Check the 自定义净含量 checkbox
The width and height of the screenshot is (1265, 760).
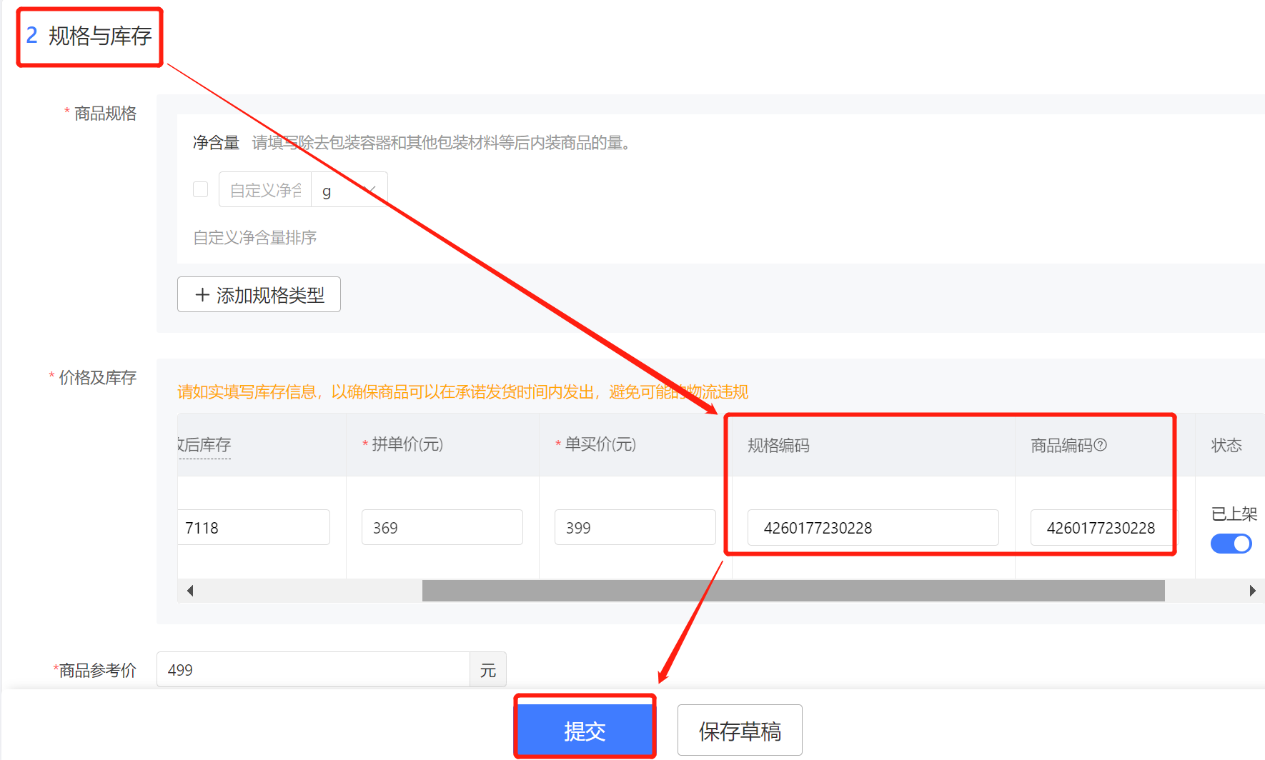coord(201,189)
